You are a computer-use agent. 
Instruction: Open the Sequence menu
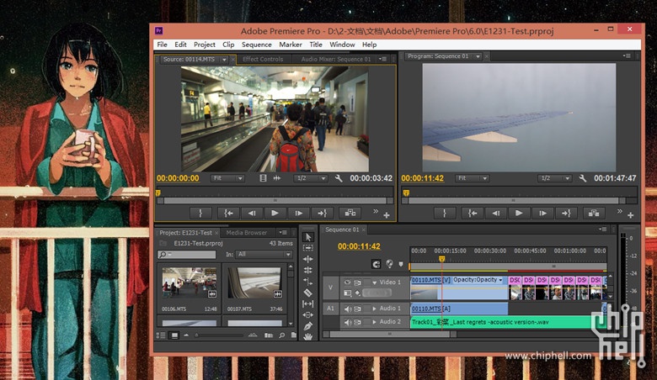click(256, 45)
